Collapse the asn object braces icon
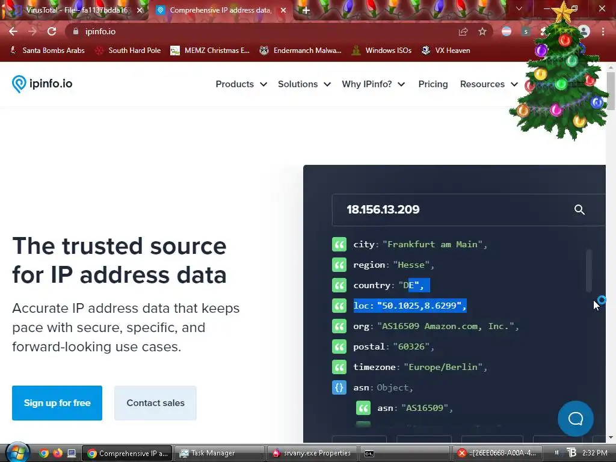The height and width of the screenshot is (462, 616). pyautogui.click(x=339, y=387)
